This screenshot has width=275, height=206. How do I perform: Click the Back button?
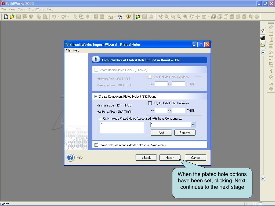coord(146,158)
